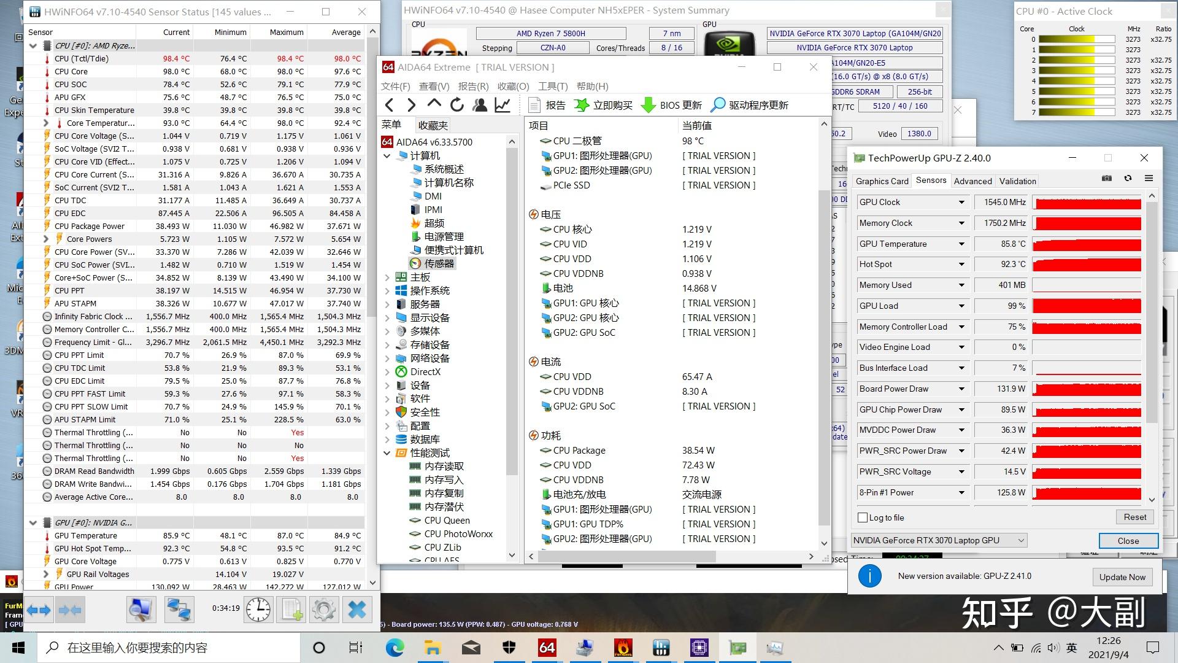Open HWiNFO settings via the gear icon
1178x663 pixels.
[x=324, y=609]
